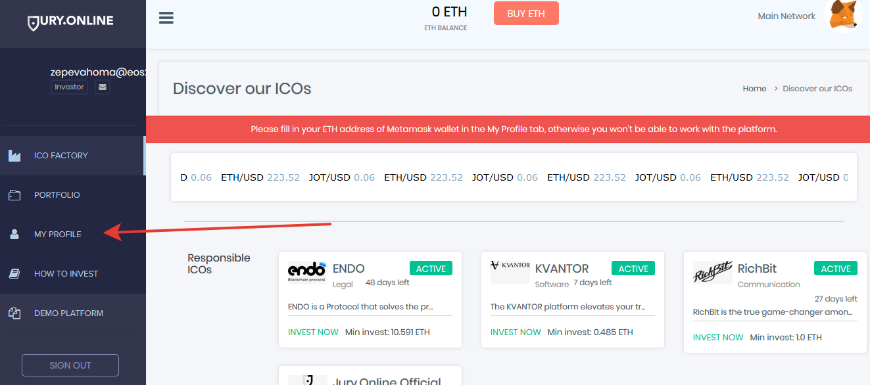The width and height of the screenshot is (870, 385).
Task: Click the My Profile person icon
Action: pyautogui.click(x=14, y=235)
